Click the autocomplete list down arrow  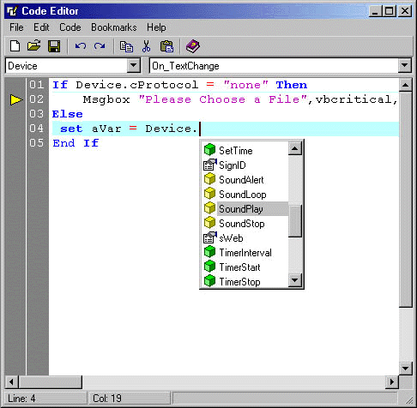[x=294, y=280]
